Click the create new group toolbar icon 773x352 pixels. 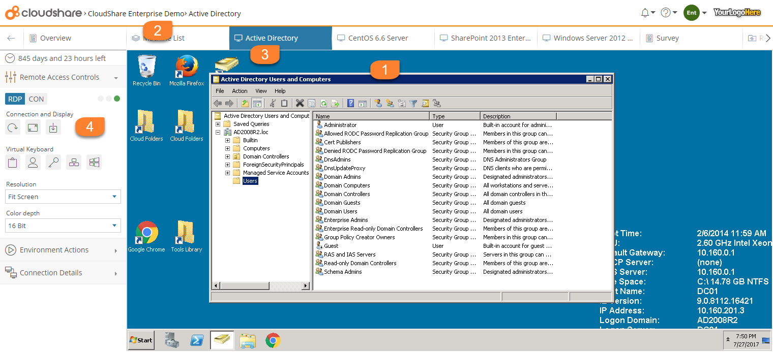pos(390,103)
